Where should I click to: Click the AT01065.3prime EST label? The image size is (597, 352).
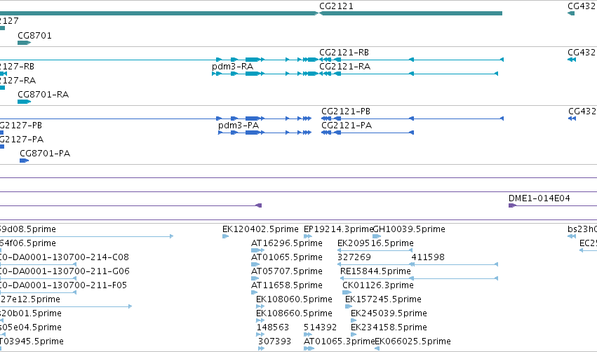(x=340, y=341)
